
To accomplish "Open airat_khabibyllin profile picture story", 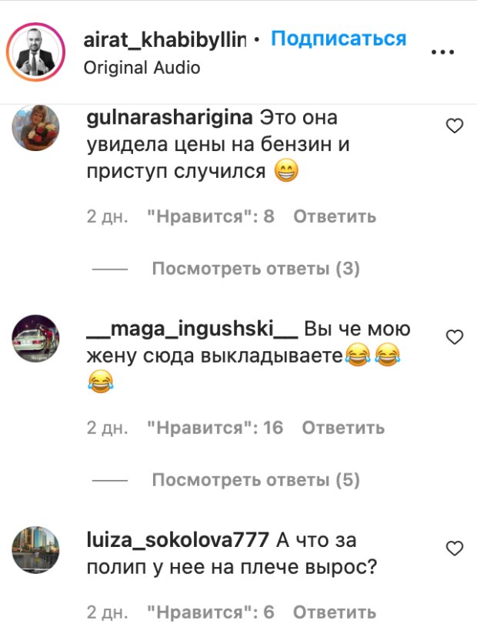I will tap(35, 52).
